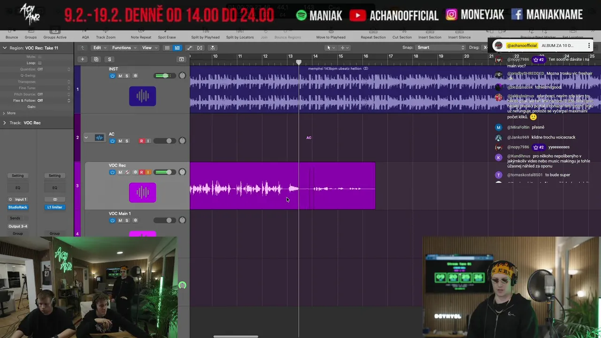The width and height of the screenshot is (601, 338).
Task: Click the INST track pan knob
Action: [182, 76]
